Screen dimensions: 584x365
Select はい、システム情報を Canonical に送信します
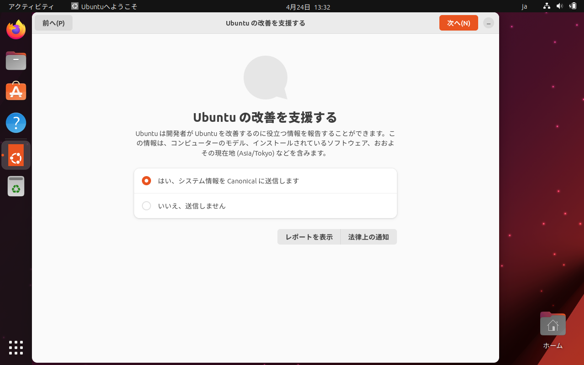click(x=266, y=181)
